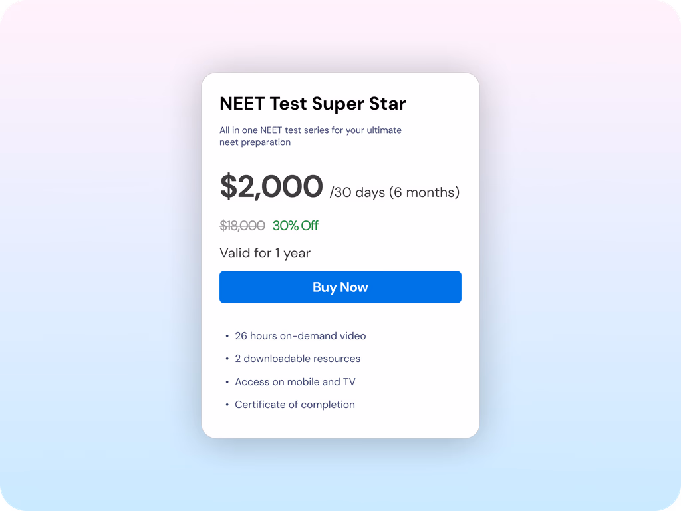The height and width of the screenshot is (511, 681).
Task: Select the 'All in one NEET test series' description
Action: pyautogui.click(x=311, y=130)
